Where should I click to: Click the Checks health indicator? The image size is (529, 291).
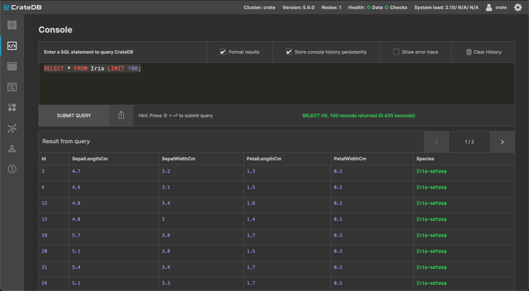pyautogui.click(x=396, y=8)
